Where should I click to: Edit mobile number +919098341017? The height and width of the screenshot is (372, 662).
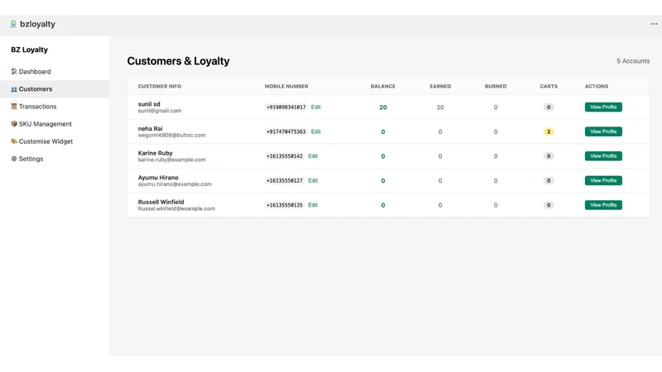316,107
